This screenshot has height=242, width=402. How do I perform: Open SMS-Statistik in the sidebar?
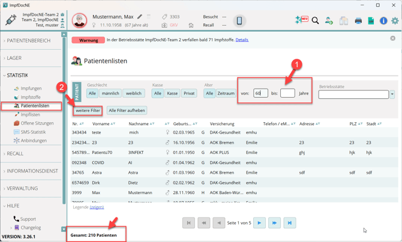click(x=33, y=132)
